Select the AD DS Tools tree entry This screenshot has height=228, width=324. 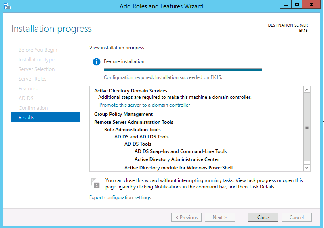138,144
